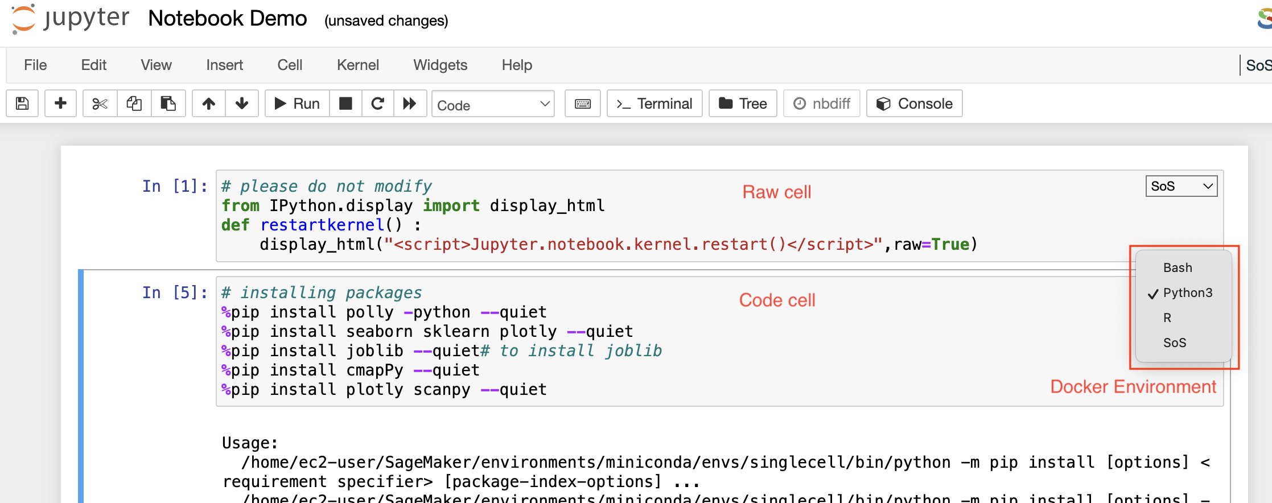Move selected cell down arrow
1272x503 pixels.
[242, 104]
